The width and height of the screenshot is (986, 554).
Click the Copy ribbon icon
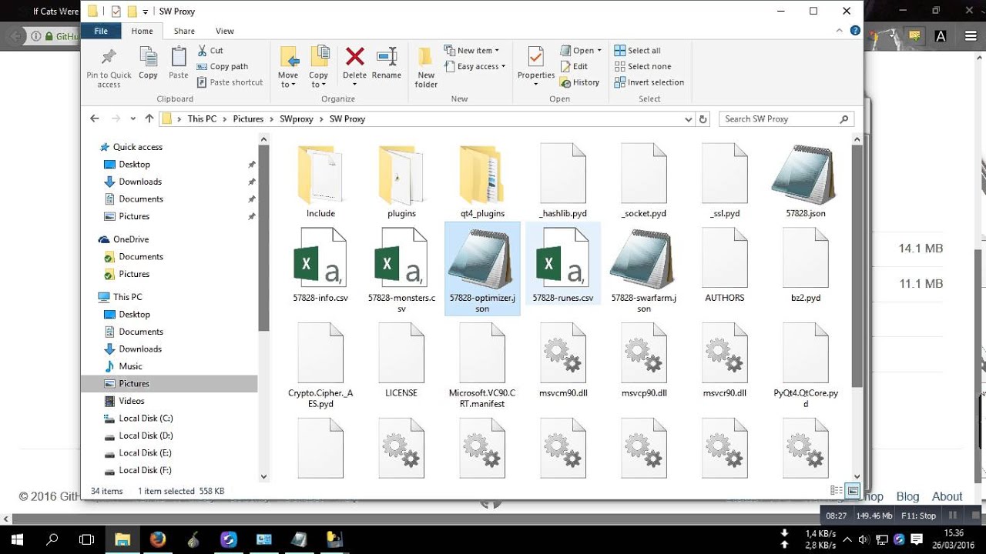tap(148, 63)
